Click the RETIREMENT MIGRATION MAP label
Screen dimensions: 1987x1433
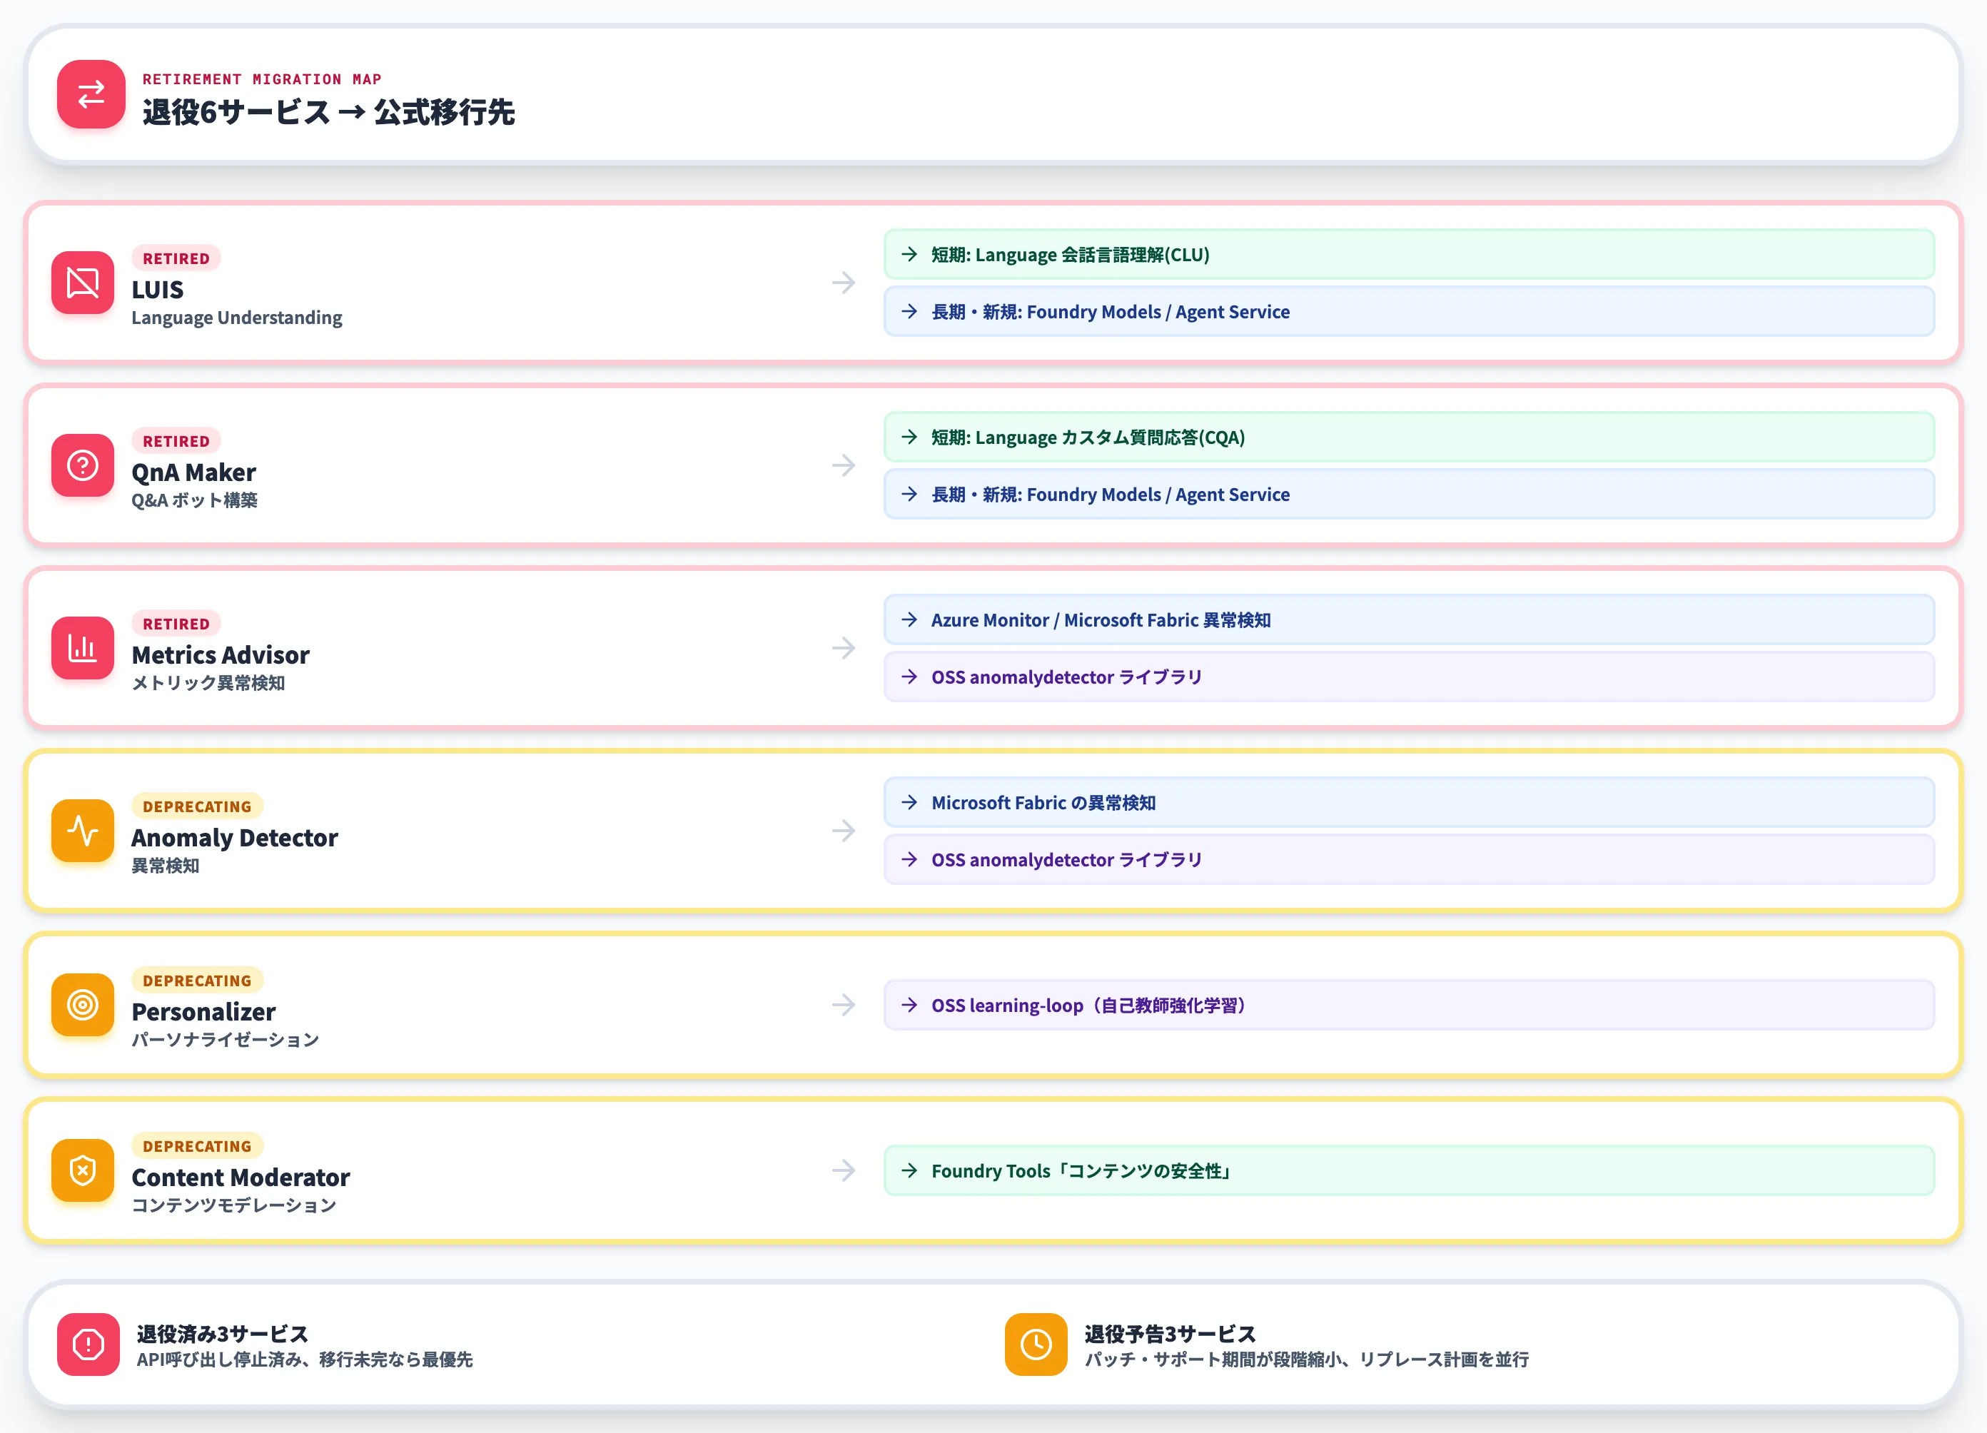coord(262,79)
